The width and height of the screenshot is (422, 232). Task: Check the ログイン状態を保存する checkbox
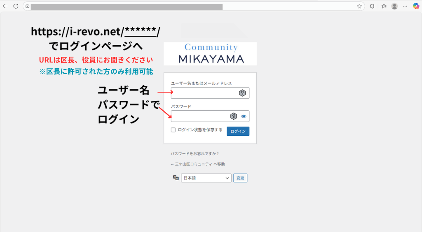[x=173, y=130]
